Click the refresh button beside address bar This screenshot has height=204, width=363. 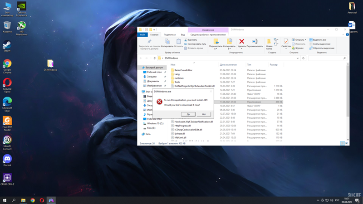pyautogui.click(x=303, y=58)
